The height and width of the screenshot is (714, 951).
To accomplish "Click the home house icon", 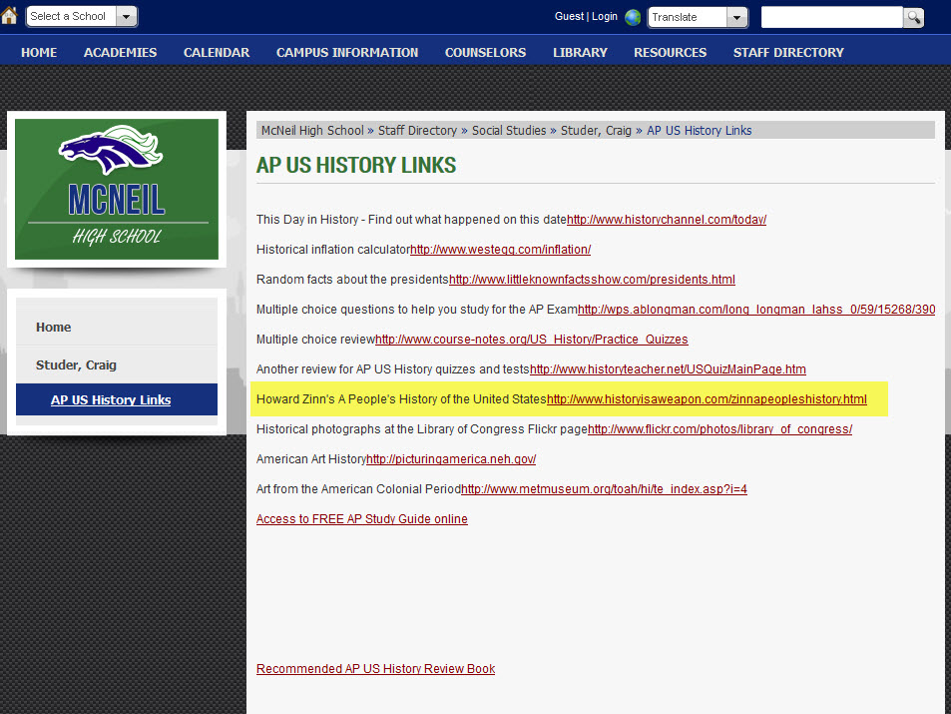I will pos(9,15).
